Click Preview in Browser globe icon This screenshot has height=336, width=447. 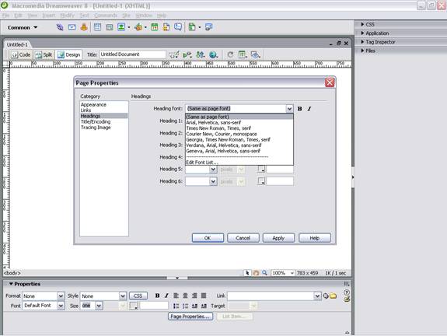pos(213,54)
